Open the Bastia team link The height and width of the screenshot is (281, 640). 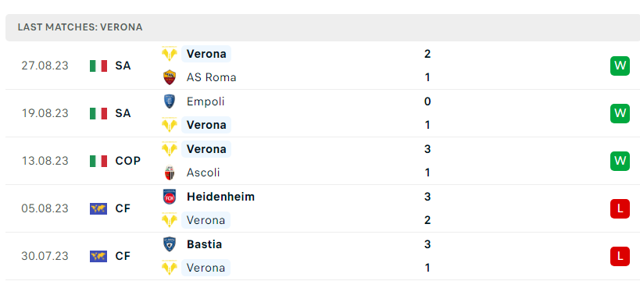pyautogui.click(x=205, y=244)
